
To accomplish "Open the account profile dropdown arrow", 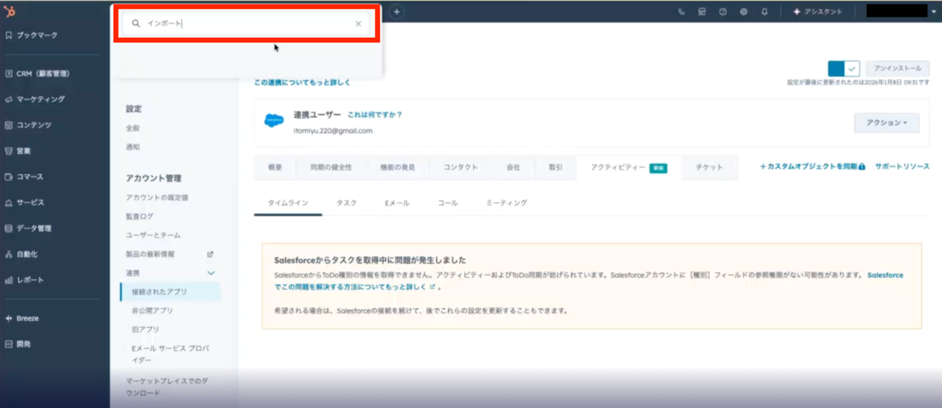I will point(934,12).
